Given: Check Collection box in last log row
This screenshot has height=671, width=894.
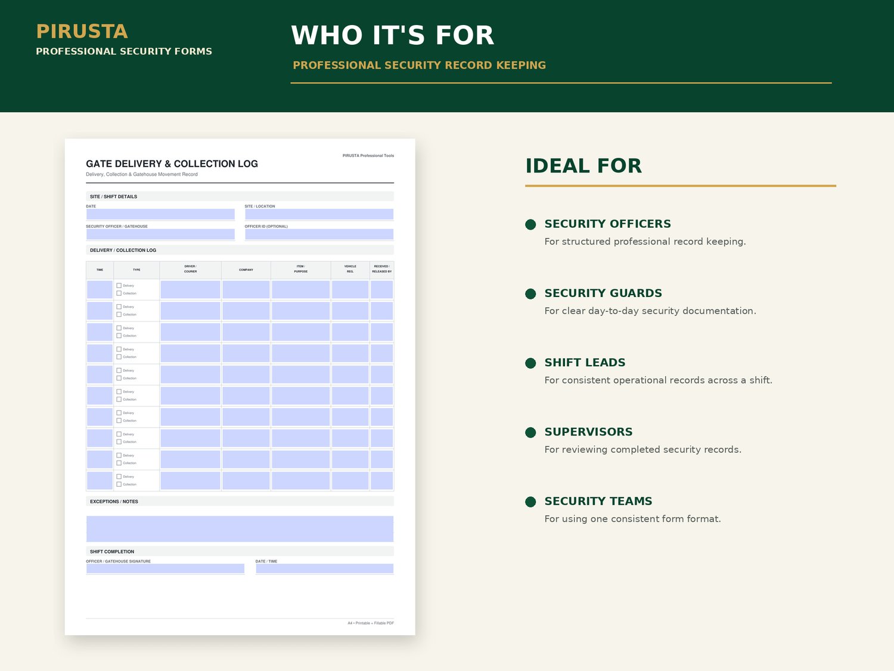Looking at the screenshot, I should pos(119,484).
